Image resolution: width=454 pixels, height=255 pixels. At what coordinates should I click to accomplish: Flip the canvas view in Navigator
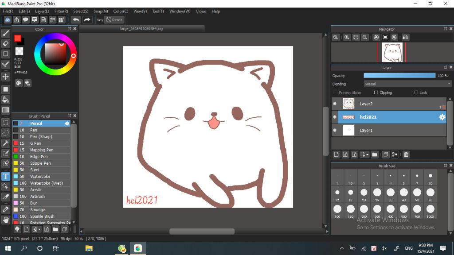point(405,37)
